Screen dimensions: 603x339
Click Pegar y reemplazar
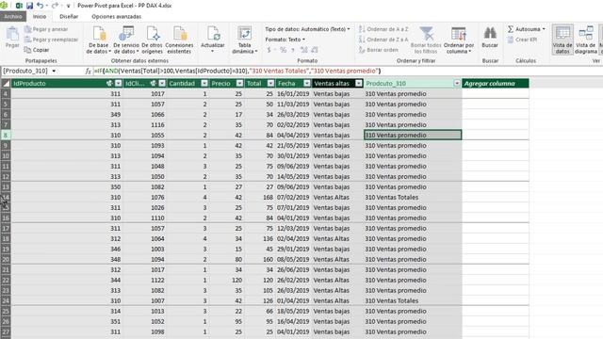(x=51, y=40)
